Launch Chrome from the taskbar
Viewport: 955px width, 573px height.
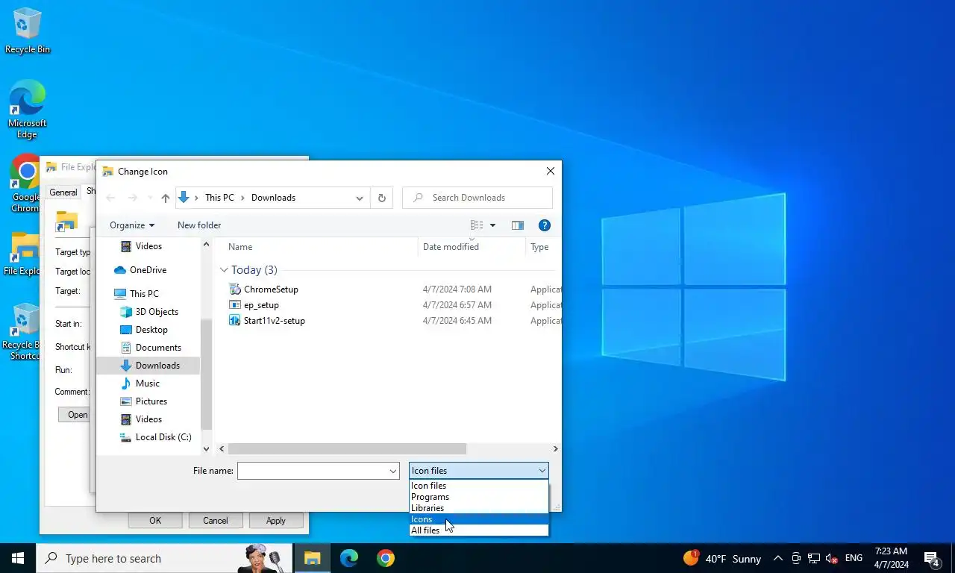click(386, 558)
